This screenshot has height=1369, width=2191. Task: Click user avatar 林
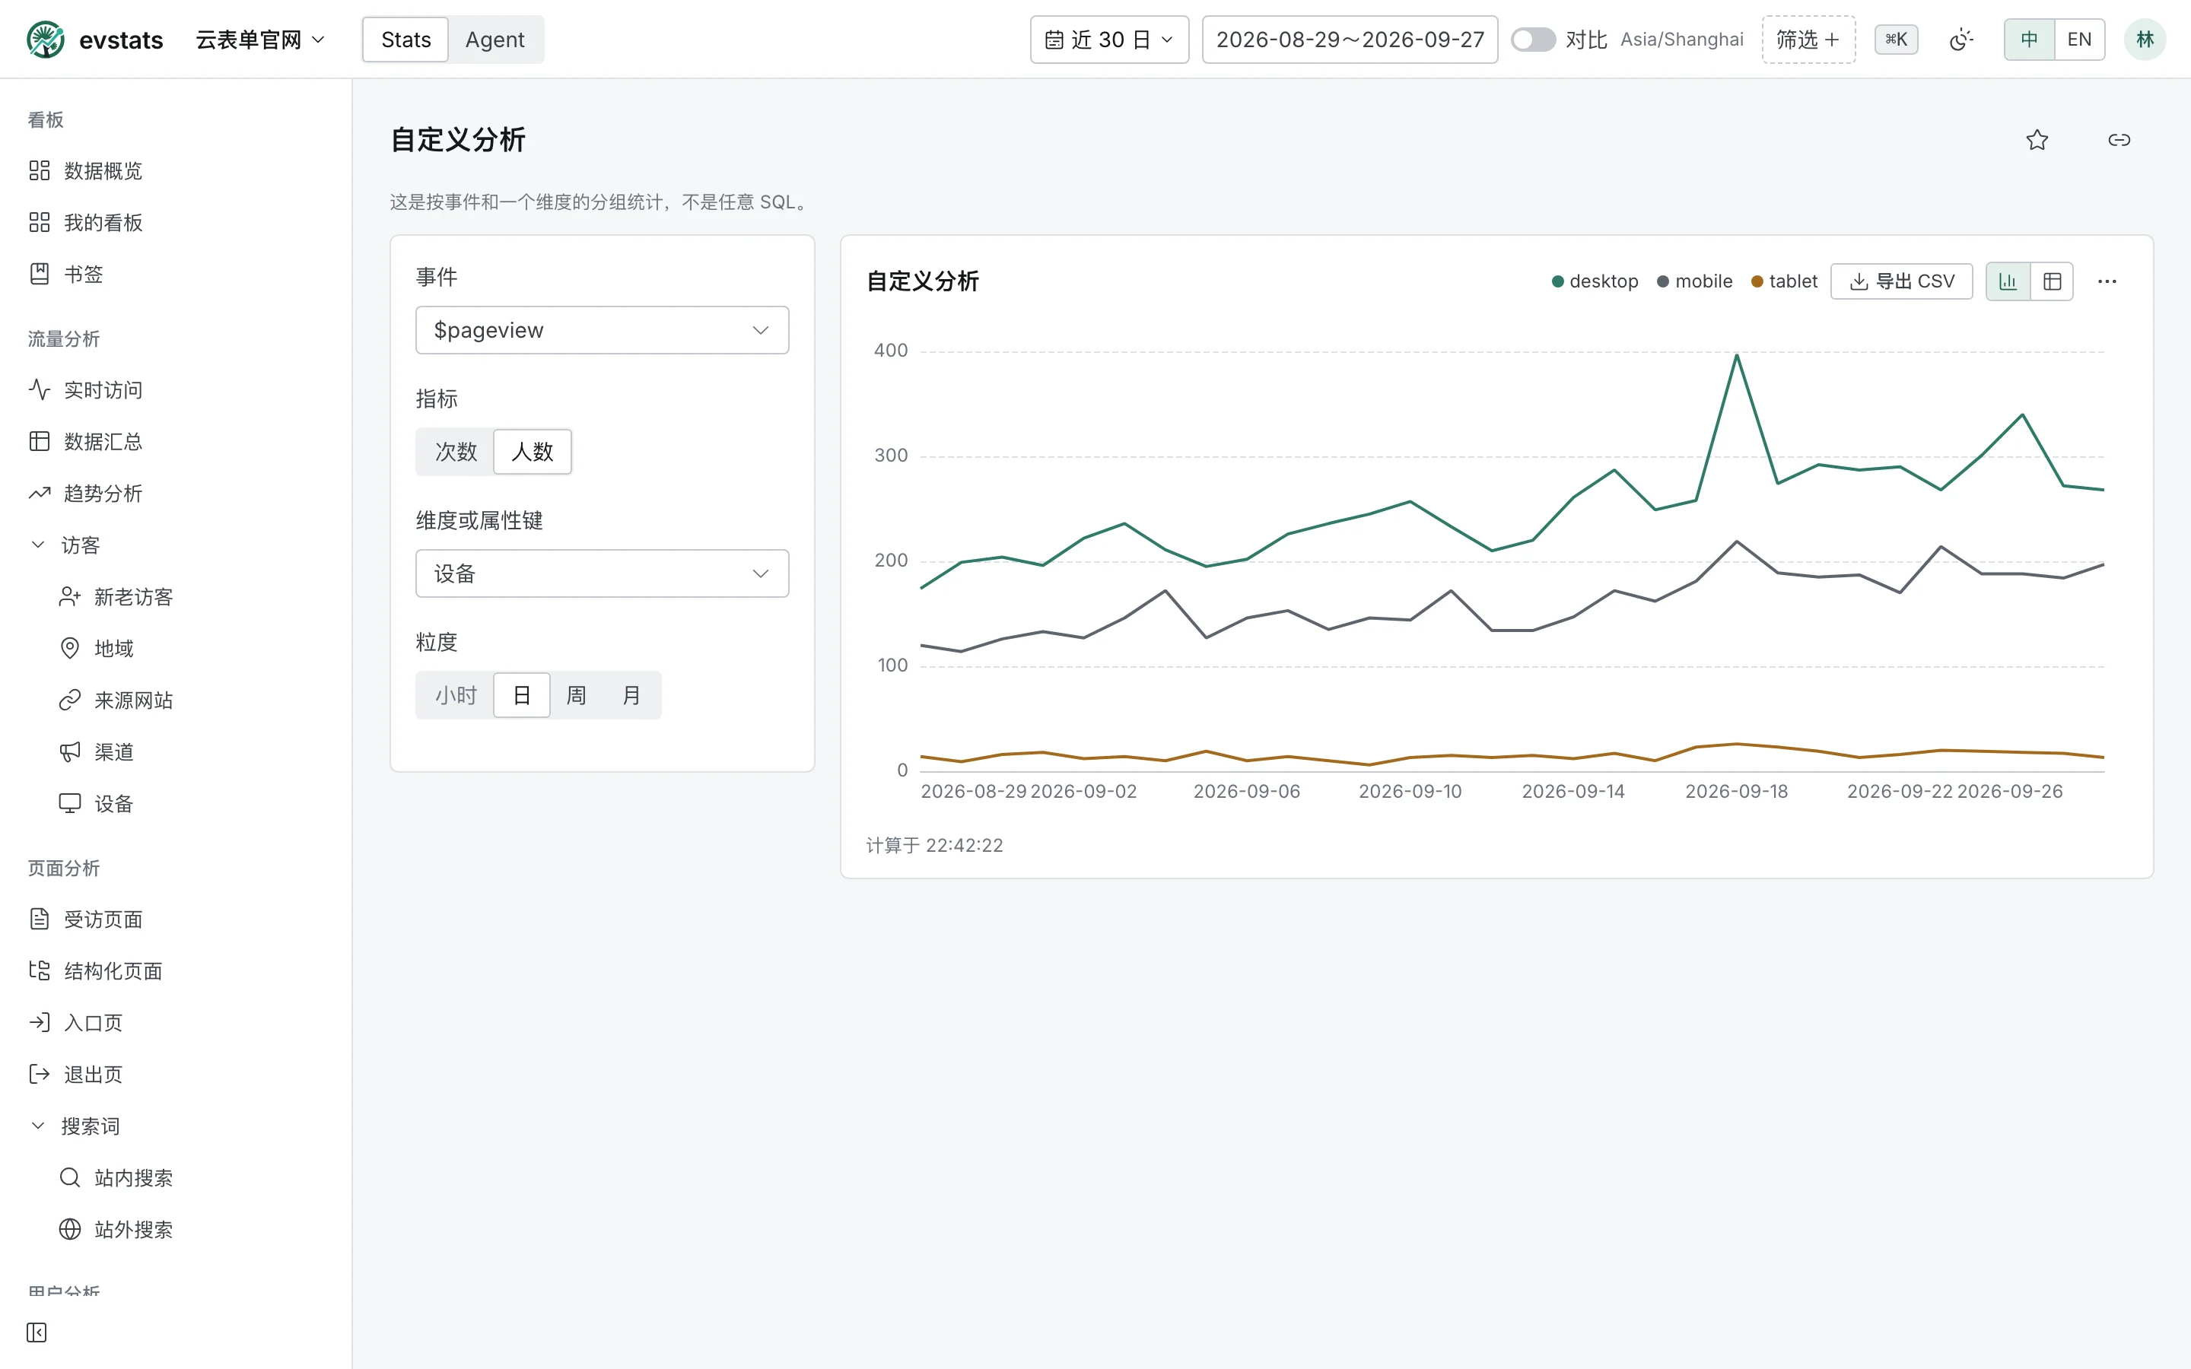[2145, 40]
